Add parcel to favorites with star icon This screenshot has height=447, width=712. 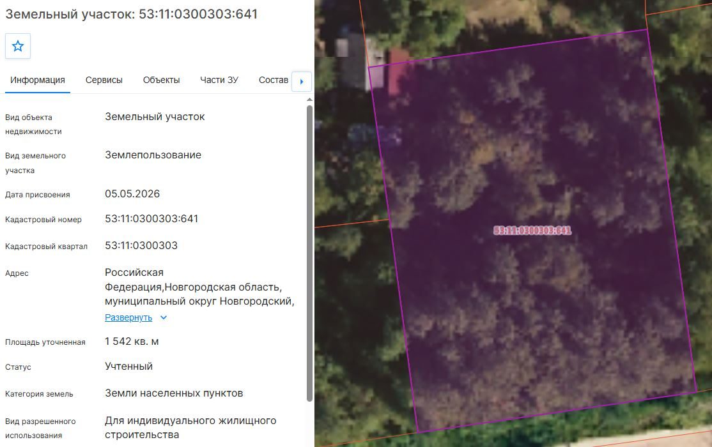point(18,46)
